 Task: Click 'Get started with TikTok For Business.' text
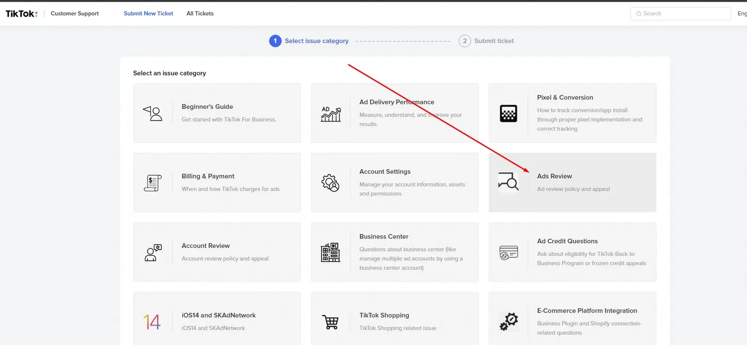click(x=229, y=119)
